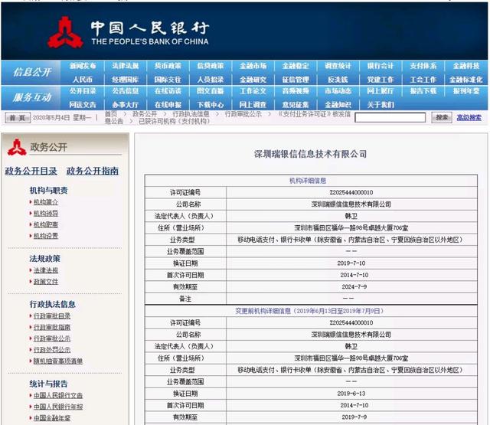Open 调查统计 navigation item

(338, 66)
